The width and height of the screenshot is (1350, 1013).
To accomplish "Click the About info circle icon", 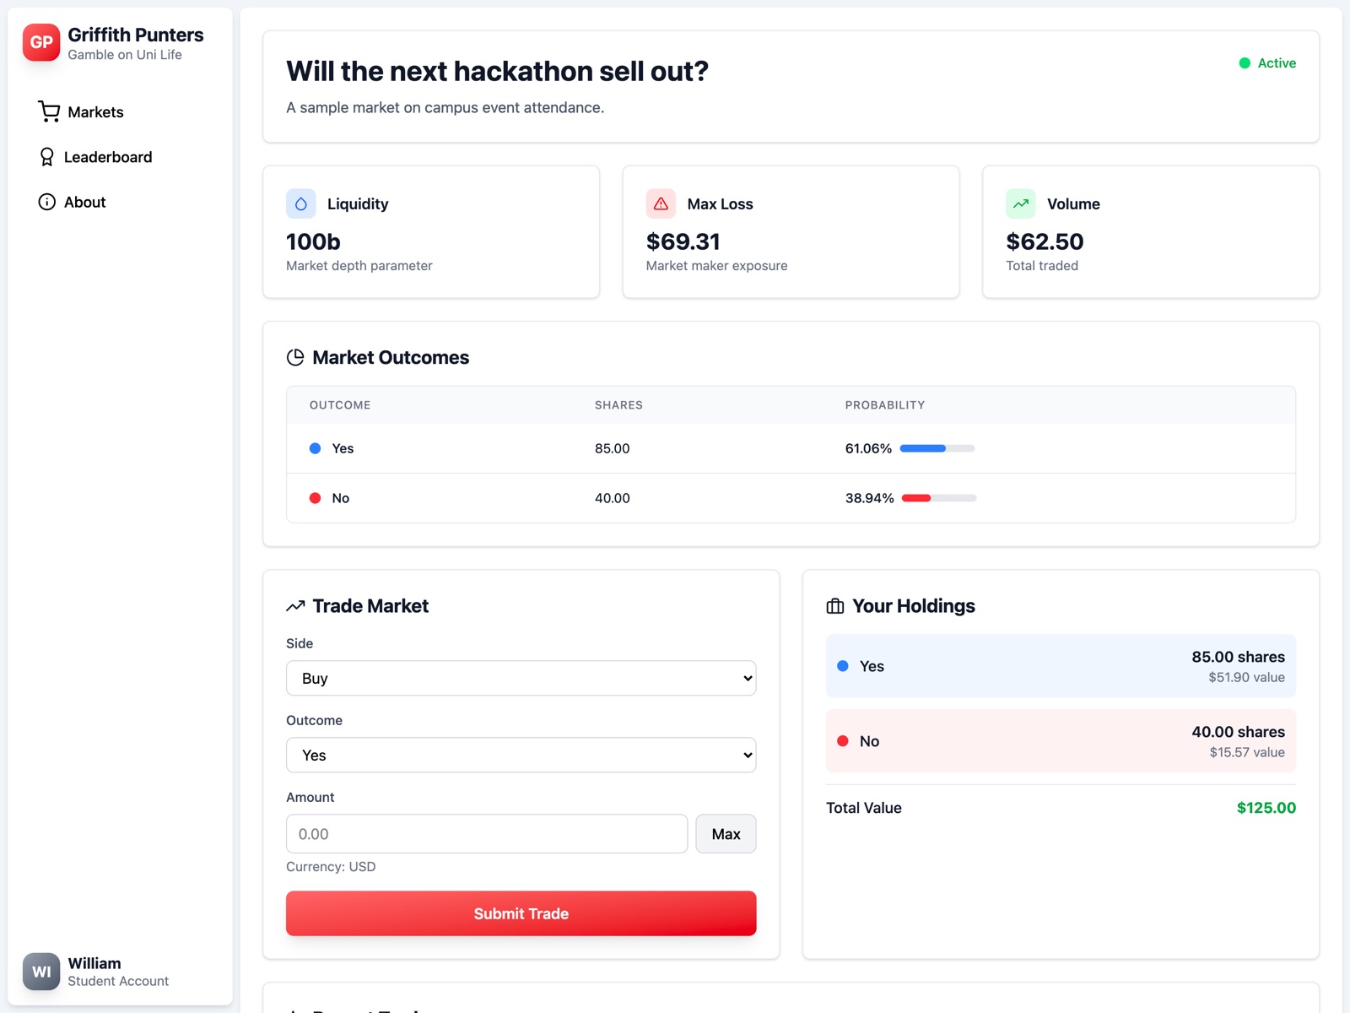I will pyautogui.click(x=47, y=202).
